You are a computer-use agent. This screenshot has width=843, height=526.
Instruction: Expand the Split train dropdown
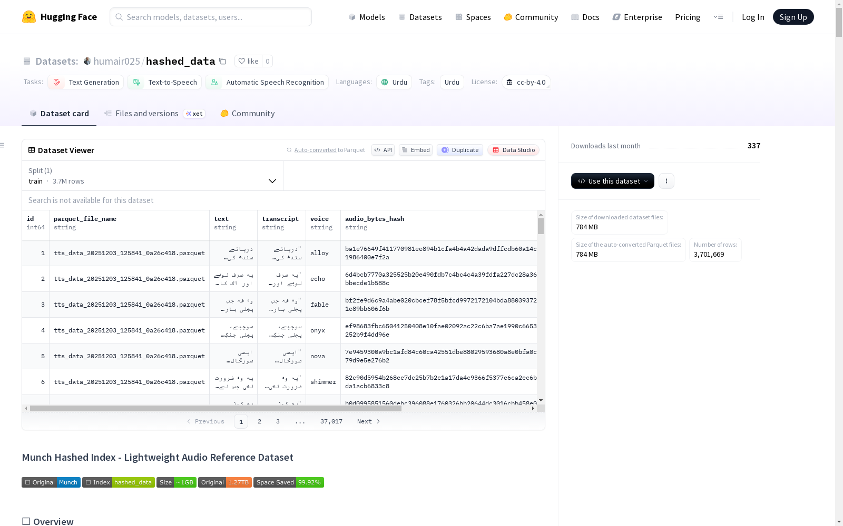(153, 176)
